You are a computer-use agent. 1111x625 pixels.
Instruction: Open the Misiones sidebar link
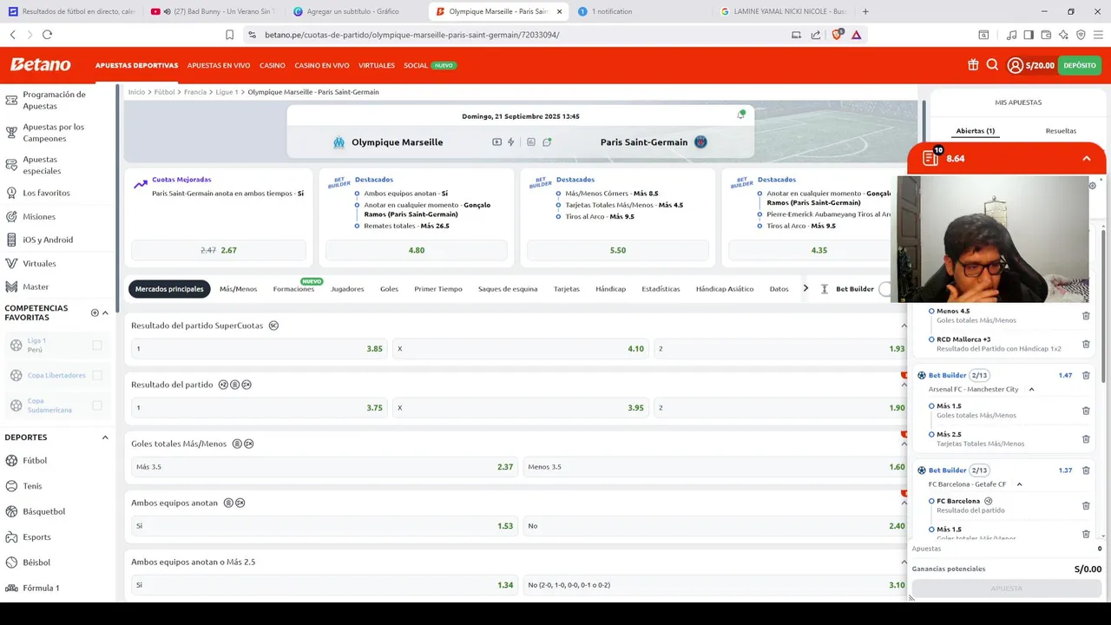(39, 216)
